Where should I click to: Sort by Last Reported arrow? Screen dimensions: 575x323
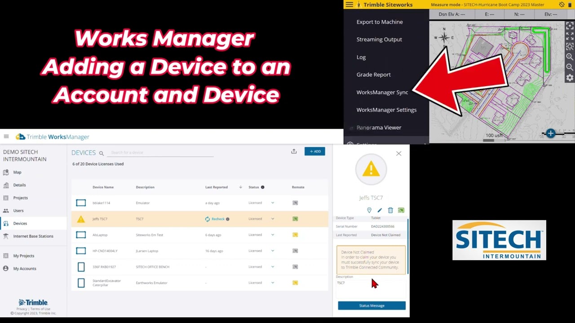click(x=240, y=187)
